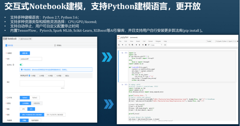
Task: Select the custom auto-stop time radio
Action: 64,76
